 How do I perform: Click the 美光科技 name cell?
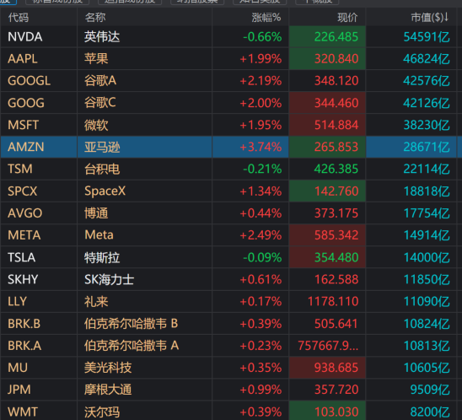click(108, 368)
